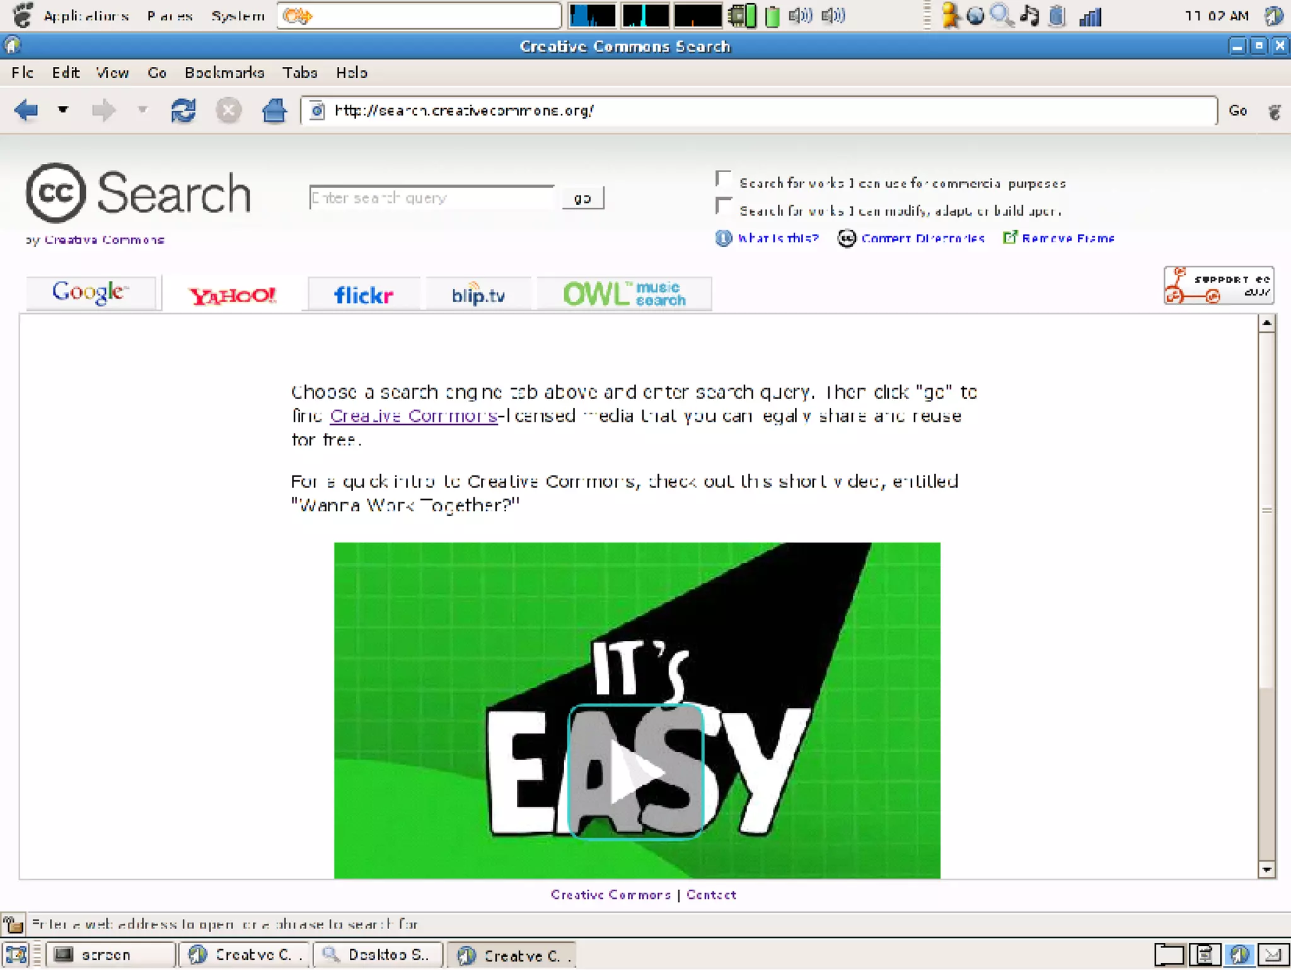Viewport: 1291px width, 970px height.
Task: Click the Support CC 2007 badge
Action: 1218,286
